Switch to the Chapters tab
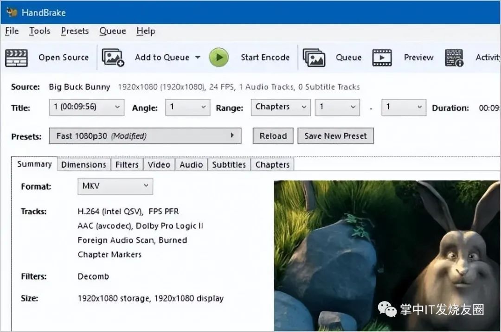This screenshot has height=332, width=501. (272, 165)
